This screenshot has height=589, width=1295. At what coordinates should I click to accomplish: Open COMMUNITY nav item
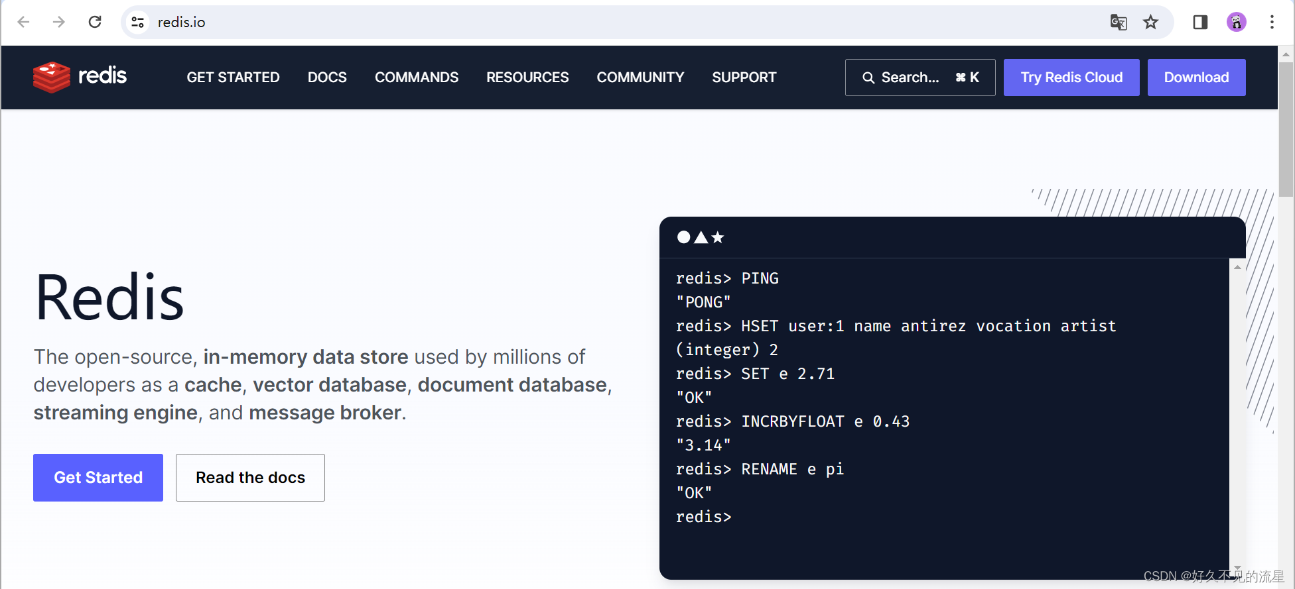pyautogui.click(x=640, y=78)
